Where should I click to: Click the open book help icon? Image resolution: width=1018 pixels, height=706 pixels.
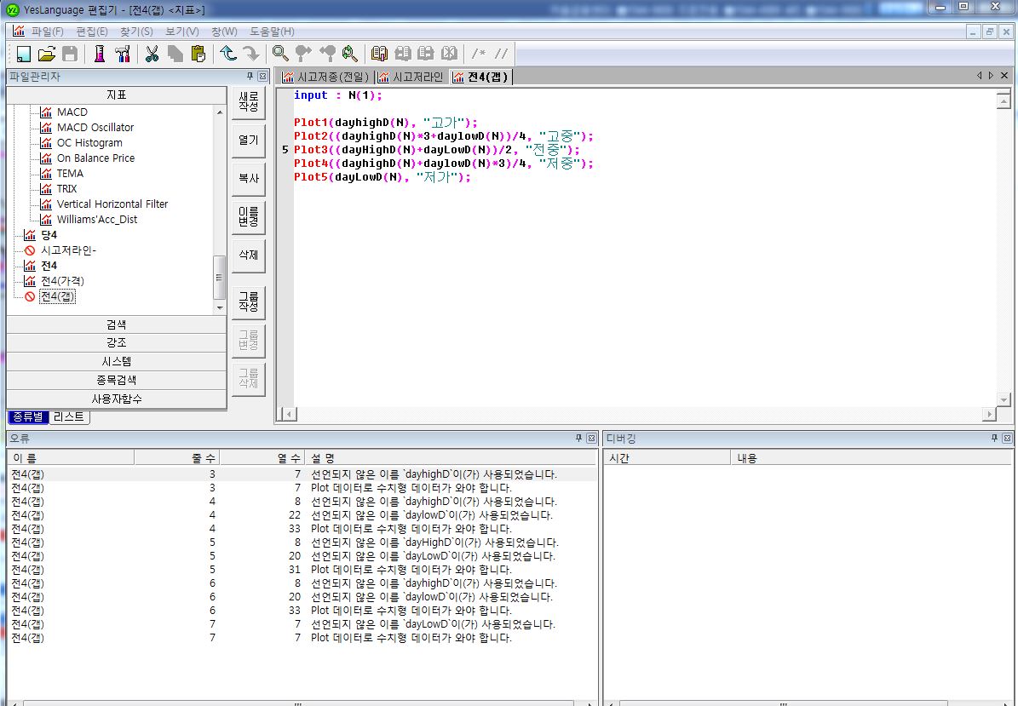click(x=379, y=54)
